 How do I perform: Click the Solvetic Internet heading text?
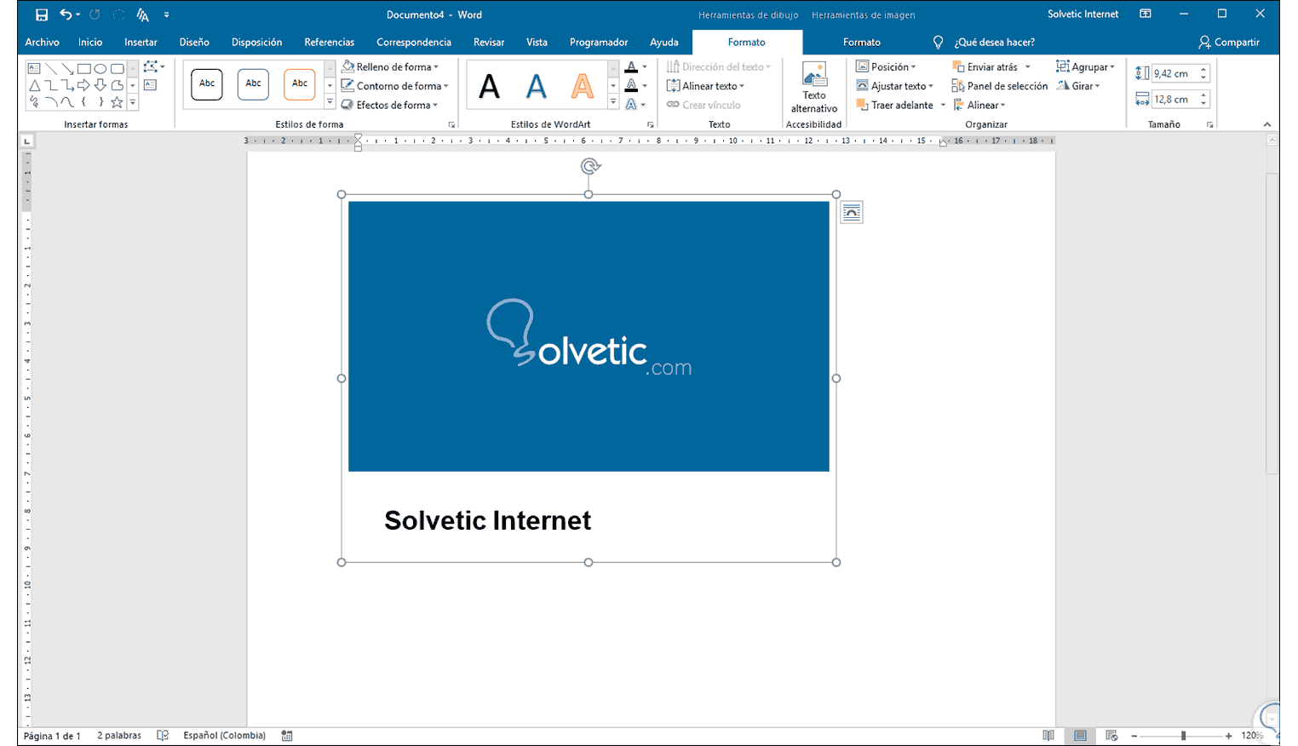pos(487,520)
